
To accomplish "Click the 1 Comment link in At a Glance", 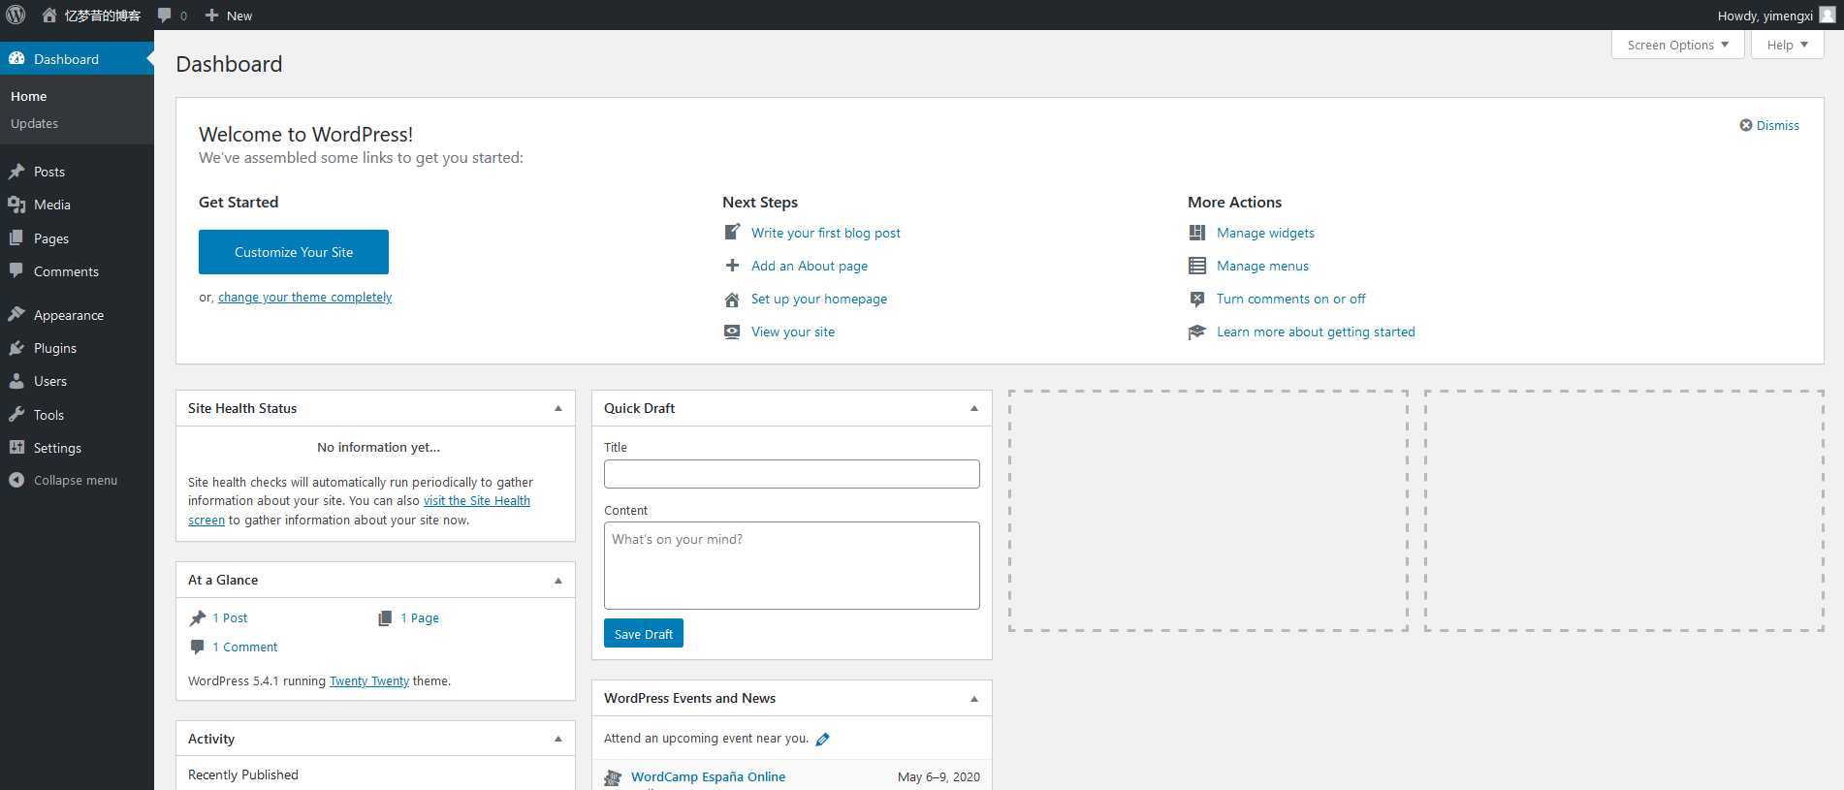I will (x=245, y=647).
